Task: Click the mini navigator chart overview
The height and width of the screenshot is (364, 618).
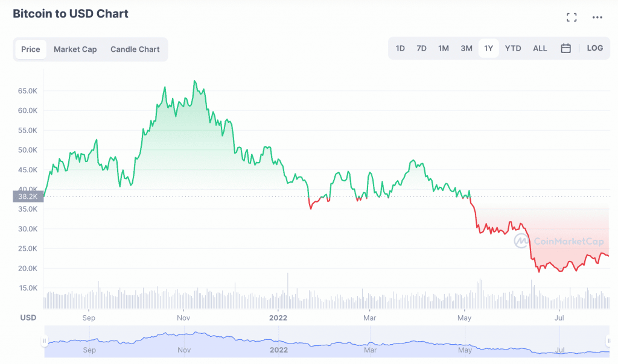Action: (x=326, y=342)
